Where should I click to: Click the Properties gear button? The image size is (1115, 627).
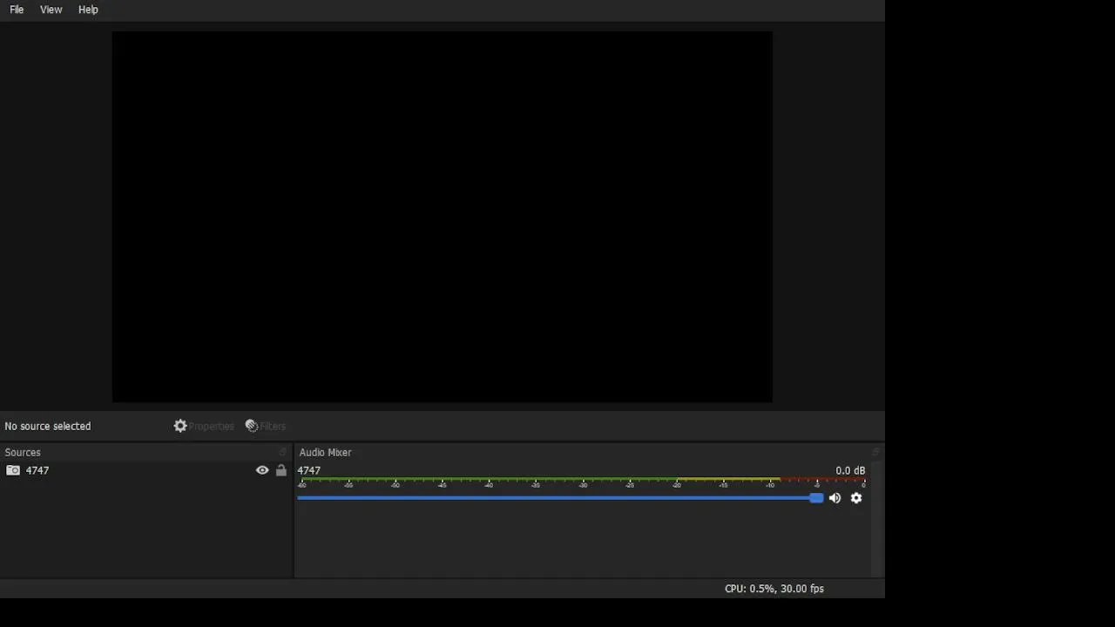(204, 426)
